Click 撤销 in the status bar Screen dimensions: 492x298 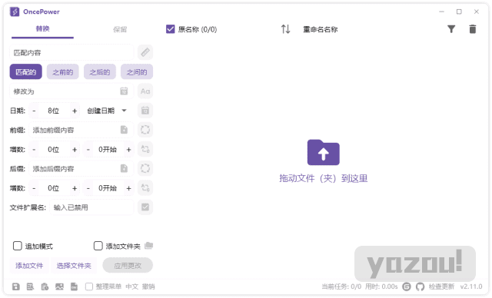point(148,286)
